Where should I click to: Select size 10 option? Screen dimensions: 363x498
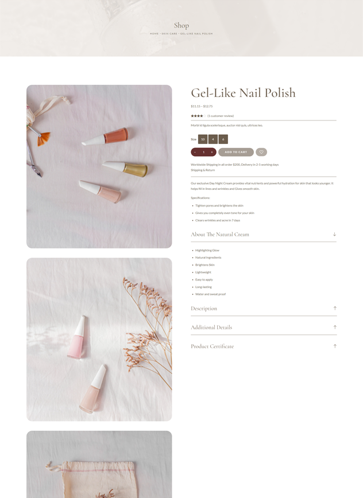pyautogui.click(x=203, y=139)
